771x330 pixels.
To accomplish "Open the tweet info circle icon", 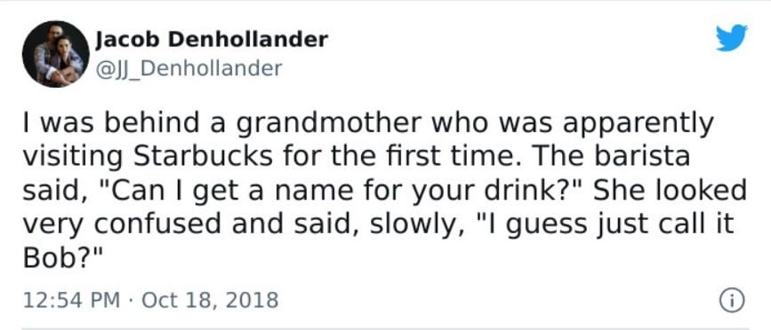I will coord(732,300).
